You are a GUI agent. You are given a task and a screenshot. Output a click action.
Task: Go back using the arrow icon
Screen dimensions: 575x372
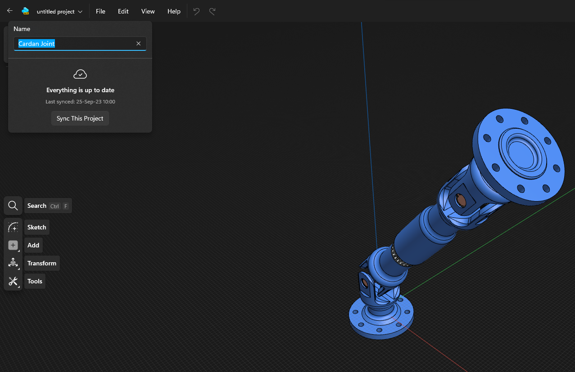[10, 11]
